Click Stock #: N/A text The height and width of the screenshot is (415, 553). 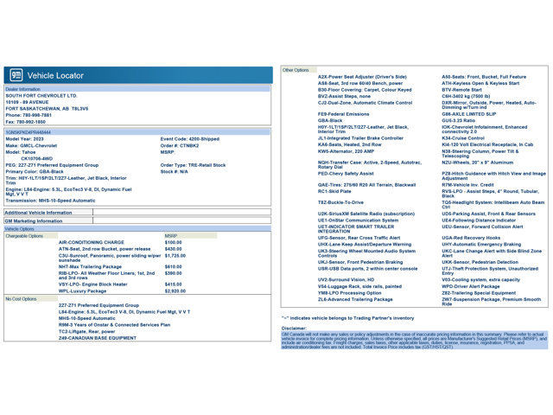coord(175,172)
